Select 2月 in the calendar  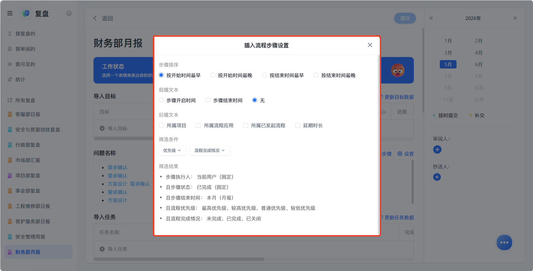479,41
